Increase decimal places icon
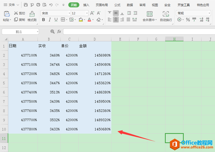The image size is (215, 152). [x=201, y=20]
